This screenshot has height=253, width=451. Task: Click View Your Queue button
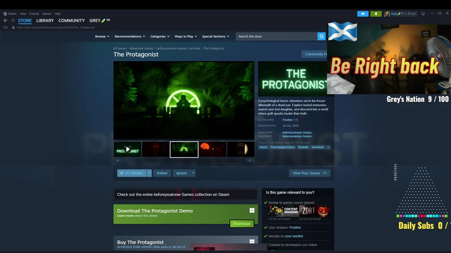coord(310,173)
